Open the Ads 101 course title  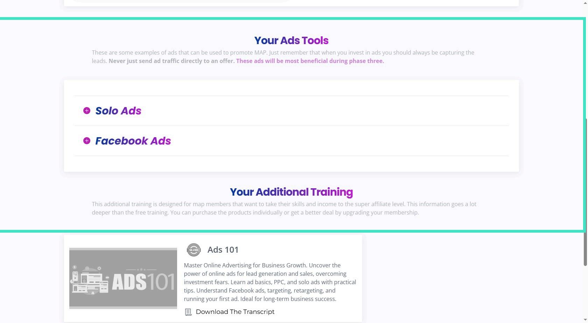[223, 250]
